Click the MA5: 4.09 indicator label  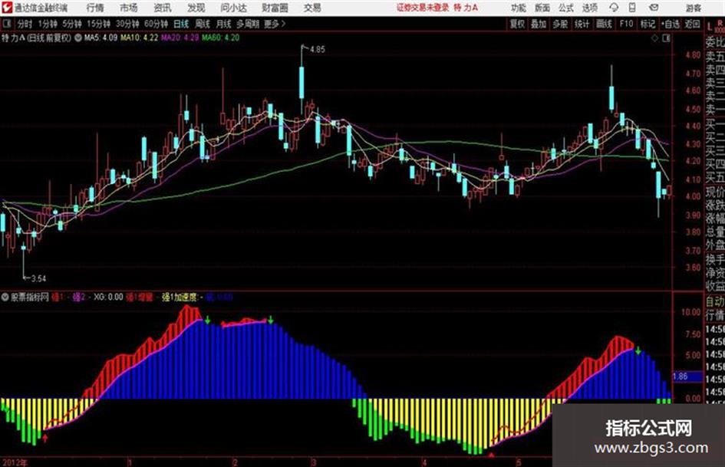[101, 38]
